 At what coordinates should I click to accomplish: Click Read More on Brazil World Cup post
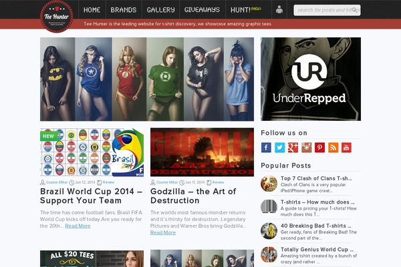point(78,226)
